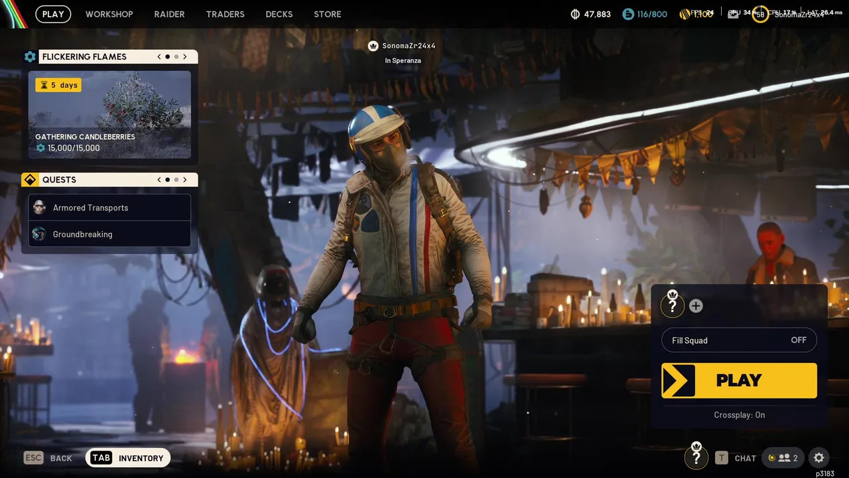Click the player avatar icon beside CHAT
Viewport: 849px width, 478px height.
(x=696, y=457)
